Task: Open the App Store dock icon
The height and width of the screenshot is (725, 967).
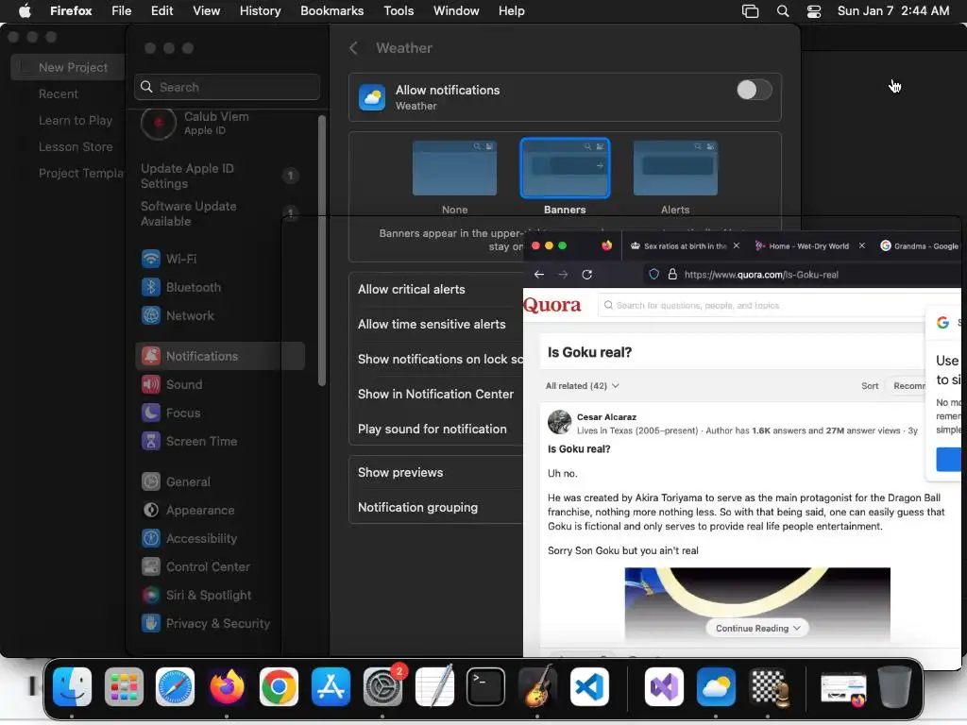Action: click(x=331, y=687)
